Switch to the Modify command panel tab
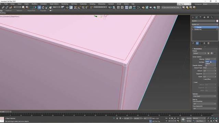Image resolution: width=219 pixels, height=123 pixels. [x=197, y=17]
